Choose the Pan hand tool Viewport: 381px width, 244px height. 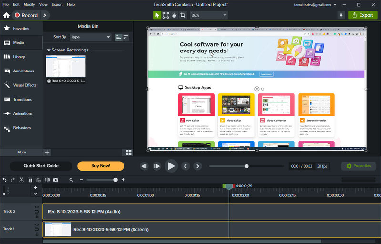point(174,15)
